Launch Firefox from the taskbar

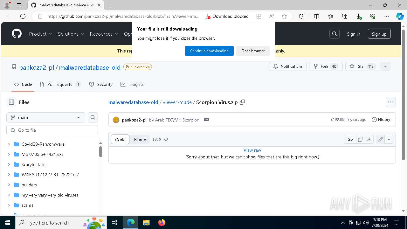tap(162, 223)
